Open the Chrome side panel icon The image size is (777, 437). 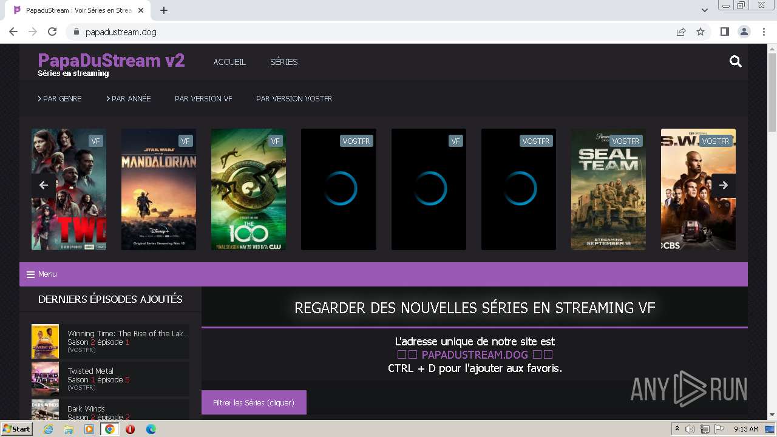(724, 32)
